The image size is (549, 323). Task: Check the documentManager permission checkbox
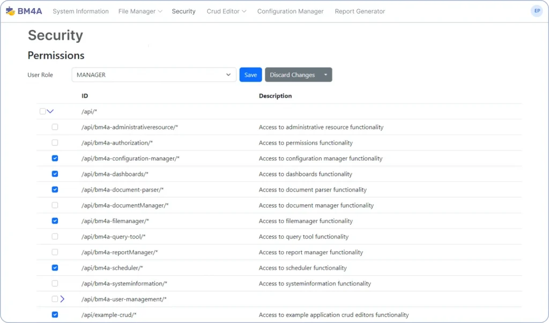[55, 205]
